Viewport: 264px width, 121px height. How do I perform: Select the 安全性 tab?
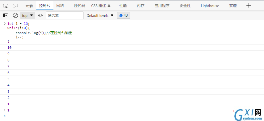click(x=185, y=6)
